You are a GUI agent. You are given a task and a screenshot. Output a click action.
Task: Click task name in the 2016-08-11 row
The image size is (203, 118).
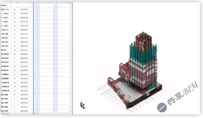pyautogui.click(x=4, y=50)
